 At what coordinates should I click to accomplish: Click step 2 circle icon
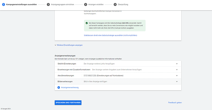click(x=48, y=5)
